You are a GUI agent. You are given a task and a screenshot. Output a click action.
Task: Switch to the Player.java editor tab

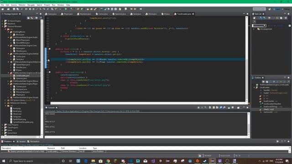click(x=67, y=14)
